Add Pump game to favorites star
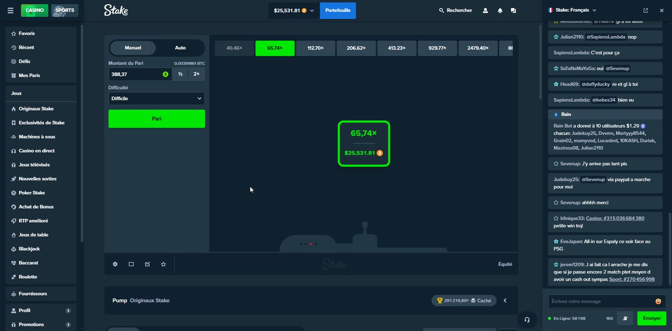 [164, 264]
